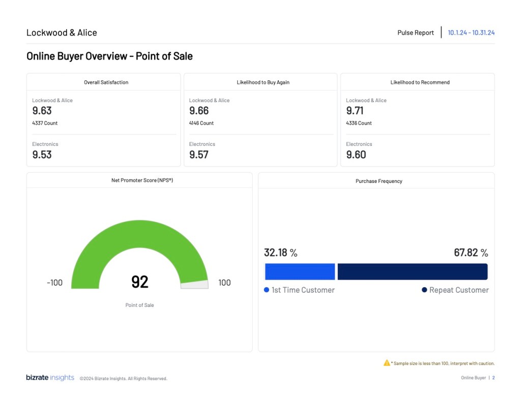521x402 pixels.
Task: Click the 4336 Count value
Action: (359, 123)
